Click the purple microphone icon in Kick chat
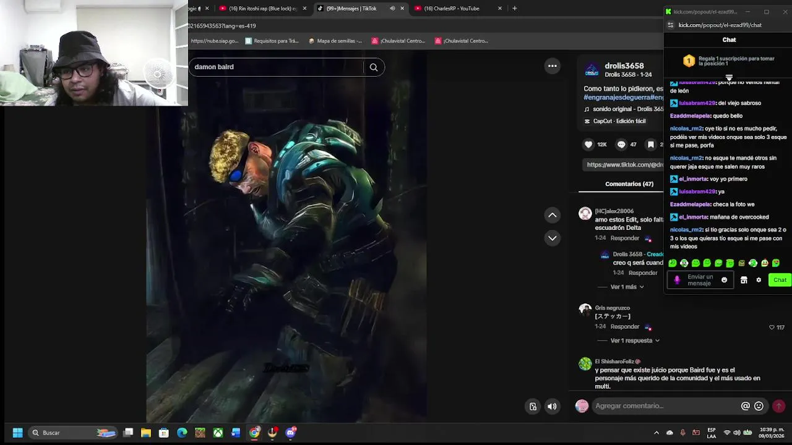Image resolution: width=792 pixels, height=445 pixels. coord(677,280)
